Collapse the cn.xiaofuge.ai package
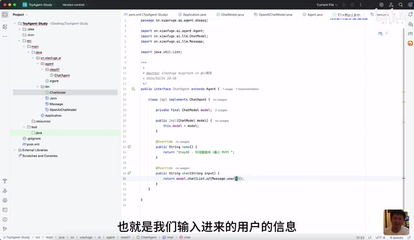This screenshot has width=414, height=240. coord(33,58)
